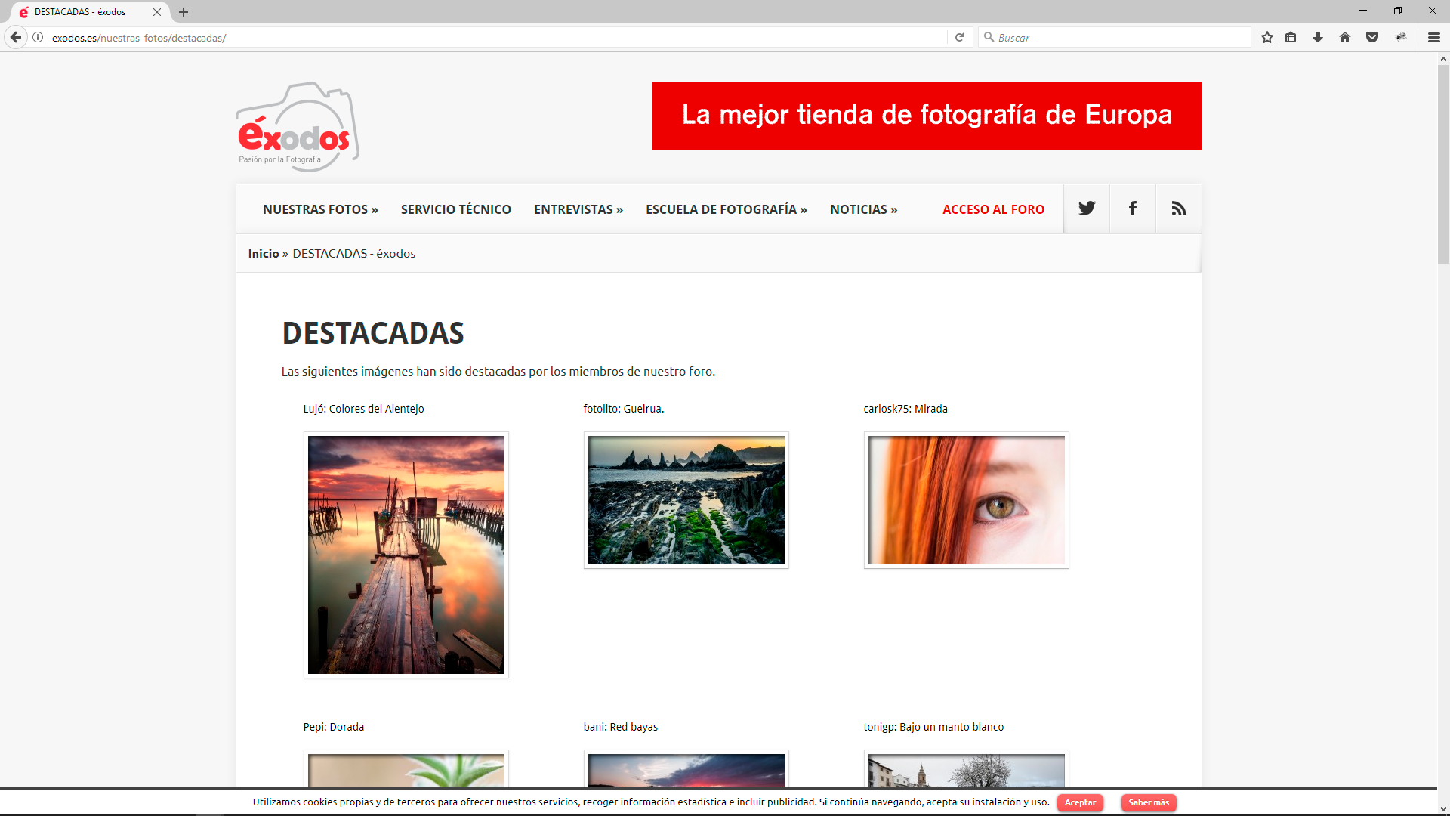
Task: Open Colores del Alentejo pier photo
Action: click(x=406, y=555)
